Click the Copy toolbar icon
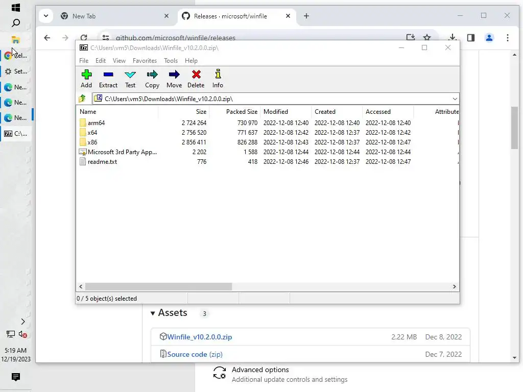 click(x=152, y=75)
